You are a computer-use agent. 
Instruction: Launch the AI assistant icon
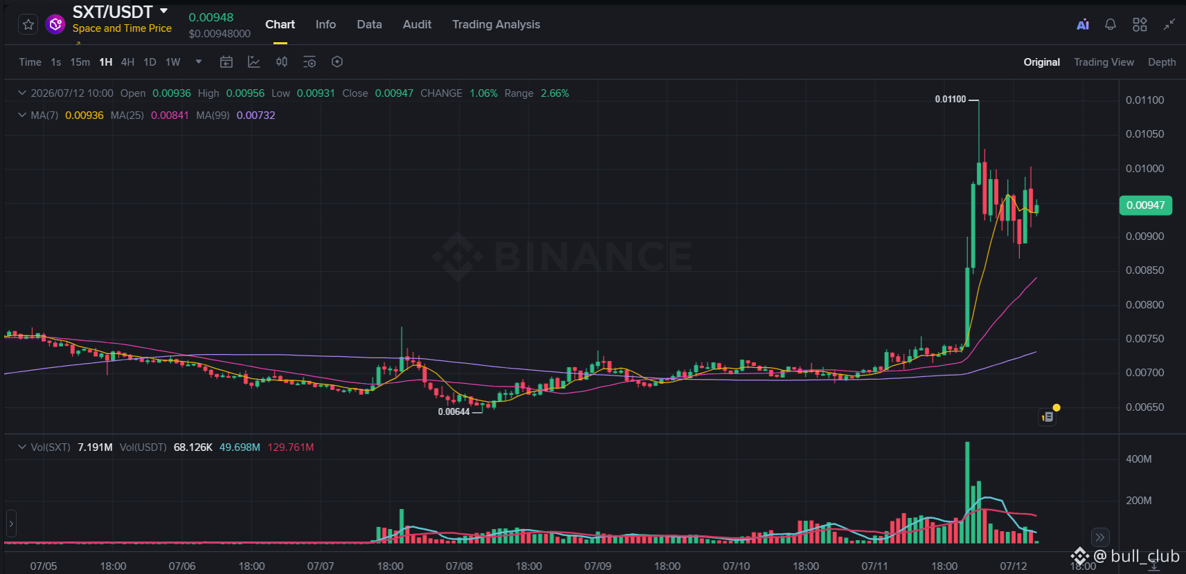pyautogui.click(x=1083, y=25)
